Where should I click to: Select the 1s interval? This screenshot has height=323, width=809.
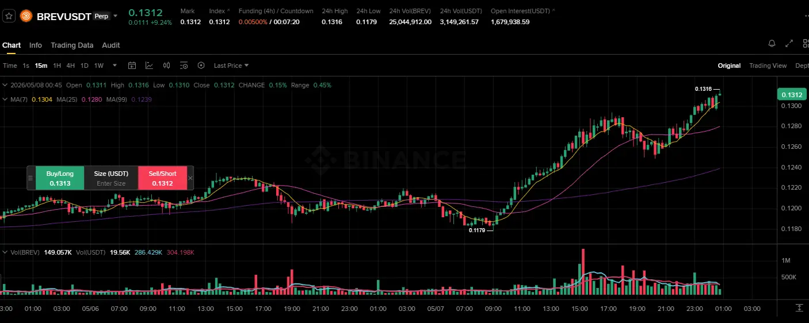click(26, 66)
